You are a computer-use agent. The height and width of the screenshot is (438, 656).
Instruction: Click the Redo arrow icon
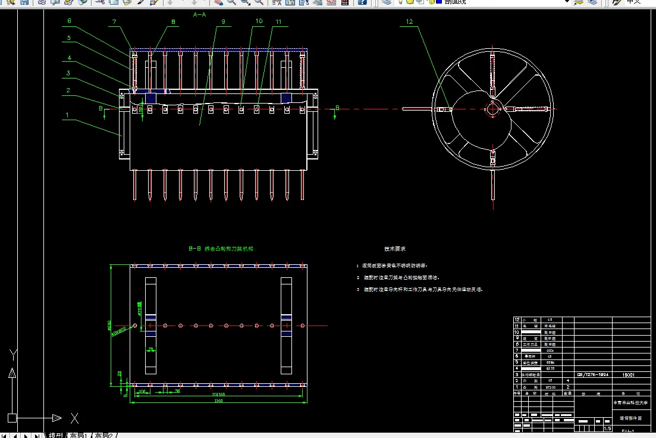click(x=194, y=2)
